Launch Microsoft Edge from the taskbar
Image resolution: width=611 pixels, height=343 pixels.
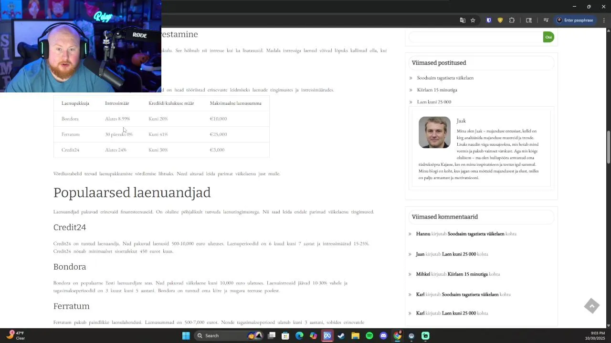(299, 336)
